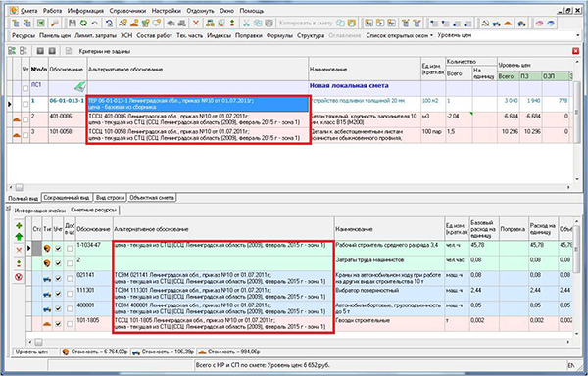Click the Панель цен button
The image size is (588, 376).
[x=55, y=35]
